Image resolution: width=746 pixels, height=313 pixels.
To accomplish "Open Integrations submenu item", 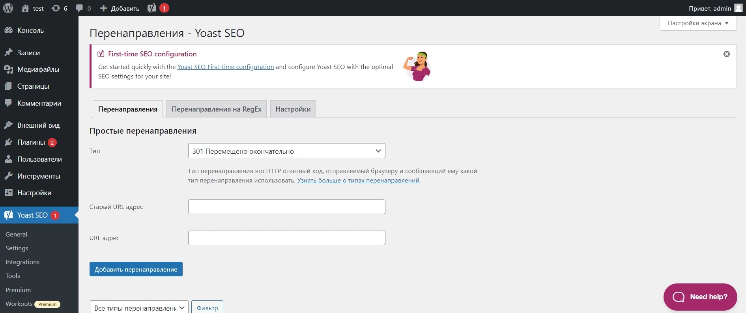I will pyautogui.click(x=22, y=262).
